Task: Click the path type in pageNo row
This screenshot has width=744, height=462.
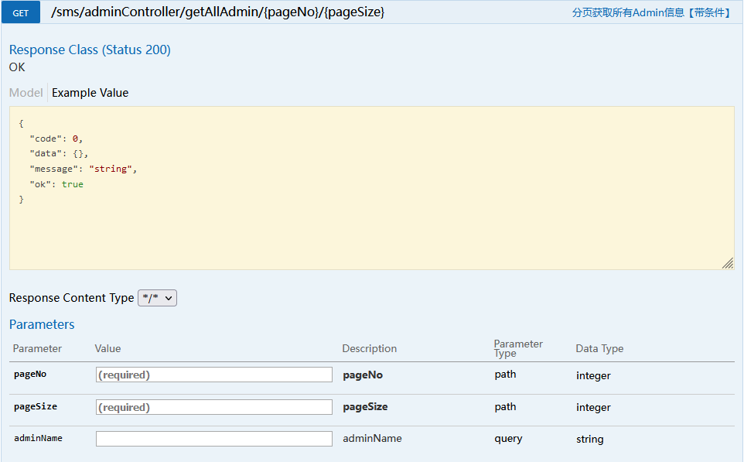Action: (x=505, y=374)
